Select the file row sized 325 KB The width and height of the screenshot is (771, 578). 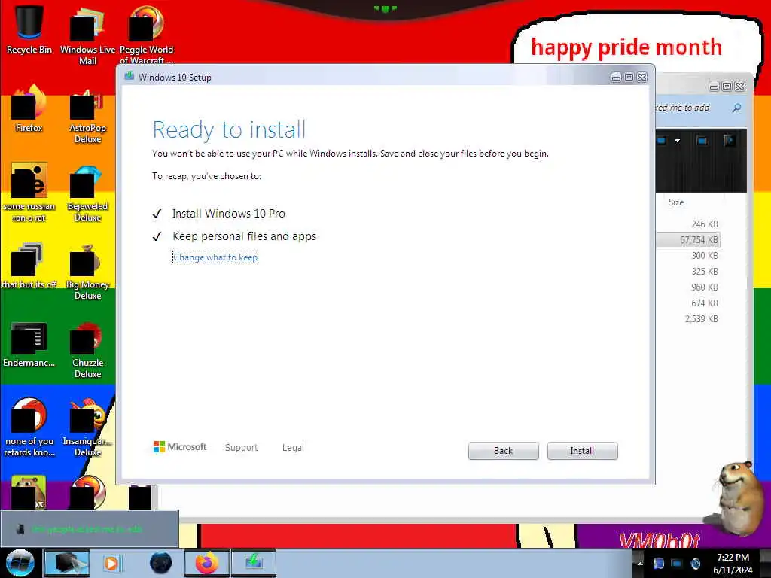pyautogui.click(x=688, y=271)
